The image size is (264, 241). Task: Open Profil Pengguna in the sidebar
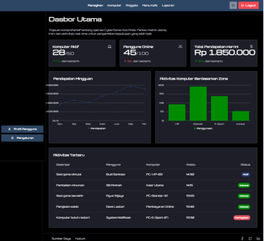coord(22,129)
